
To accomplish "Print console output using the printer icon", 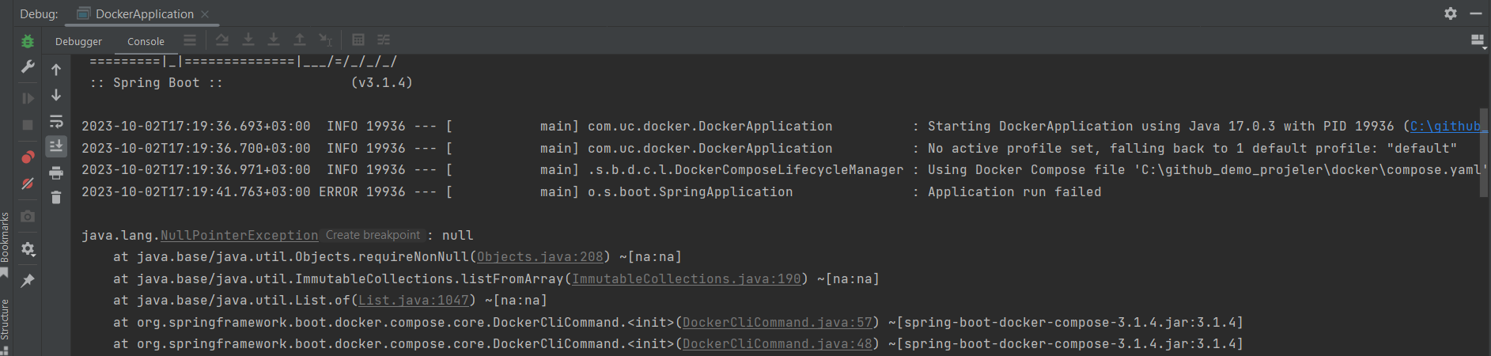I will point(56,172).
